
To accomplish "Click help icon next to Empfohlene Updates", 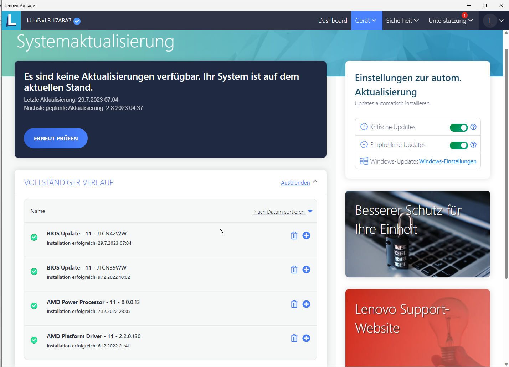I will 473,145.
